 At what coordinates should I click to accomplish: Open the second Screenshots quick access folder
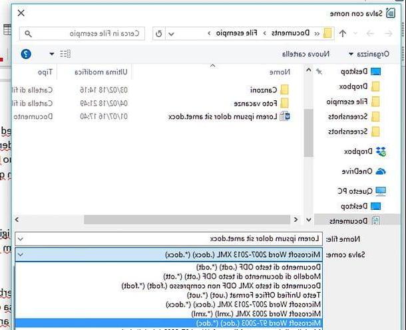[354, 131]
